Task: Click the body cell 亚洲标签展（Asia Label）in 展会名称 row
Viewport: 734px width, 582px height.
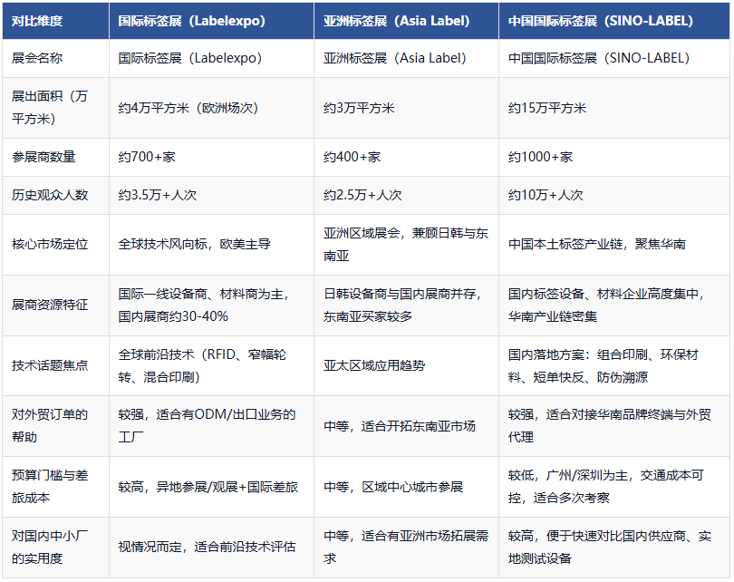Action: coord(406,58)
